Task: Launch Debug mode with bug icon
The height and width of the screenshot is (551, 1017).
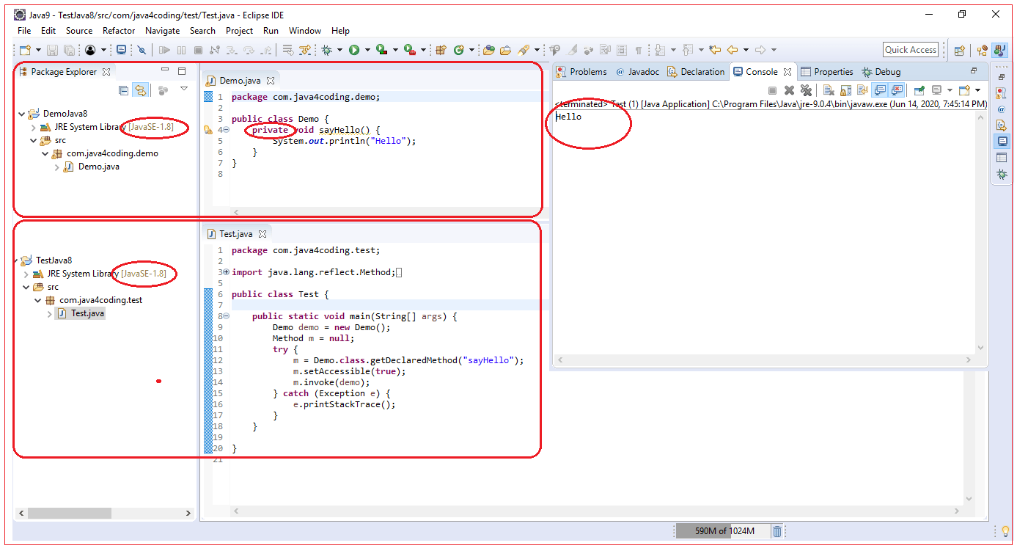Action: tap(327, 49)
